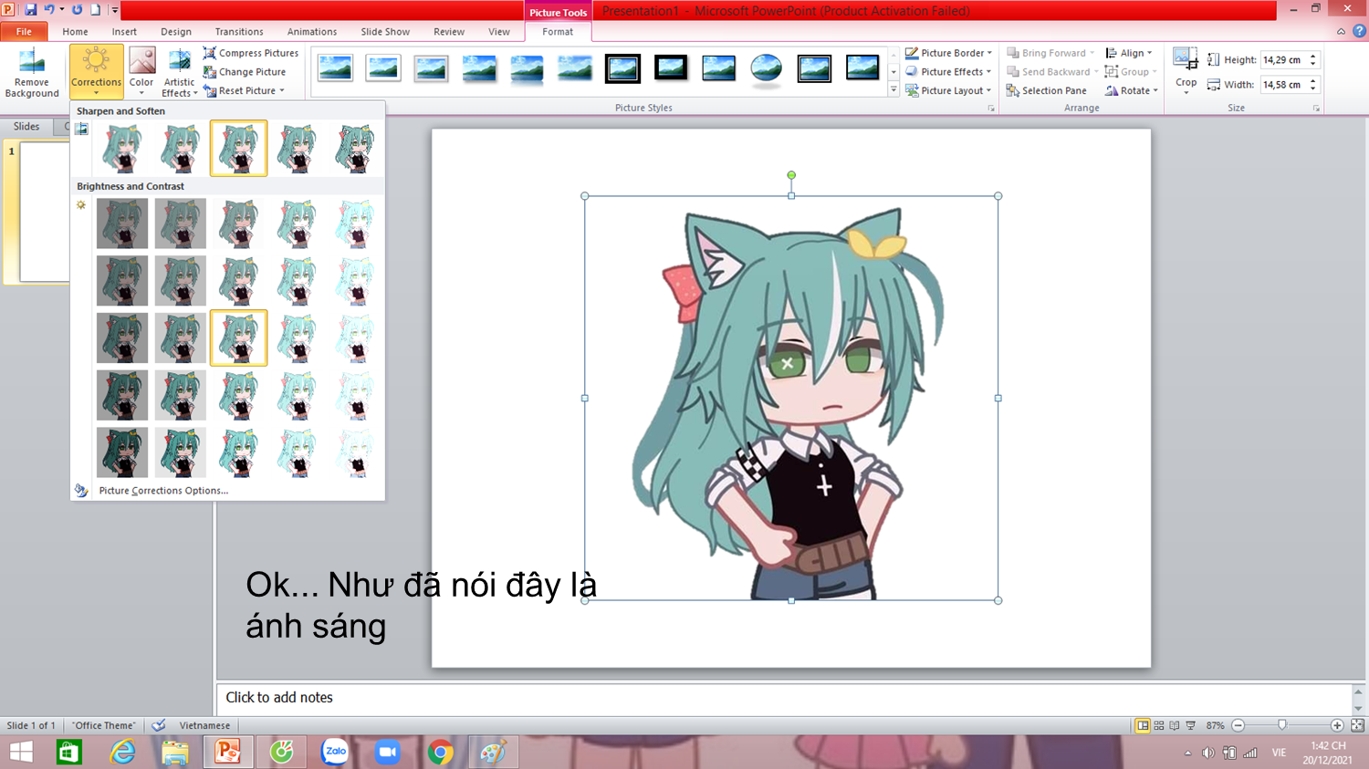Click picture rotation handle on slide

click(791, 175)
